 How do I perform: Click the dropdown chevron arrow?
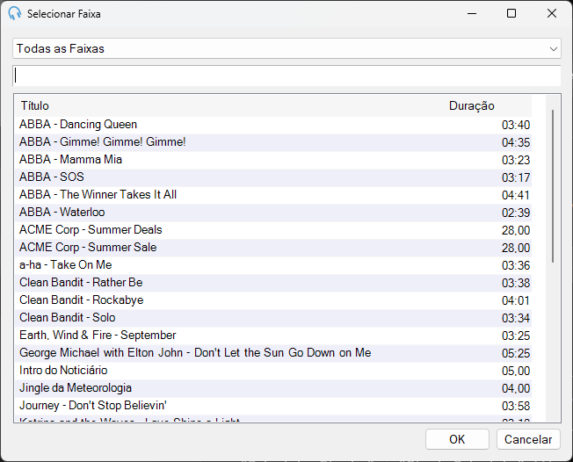pyautogui.click(x=554, y=49)
